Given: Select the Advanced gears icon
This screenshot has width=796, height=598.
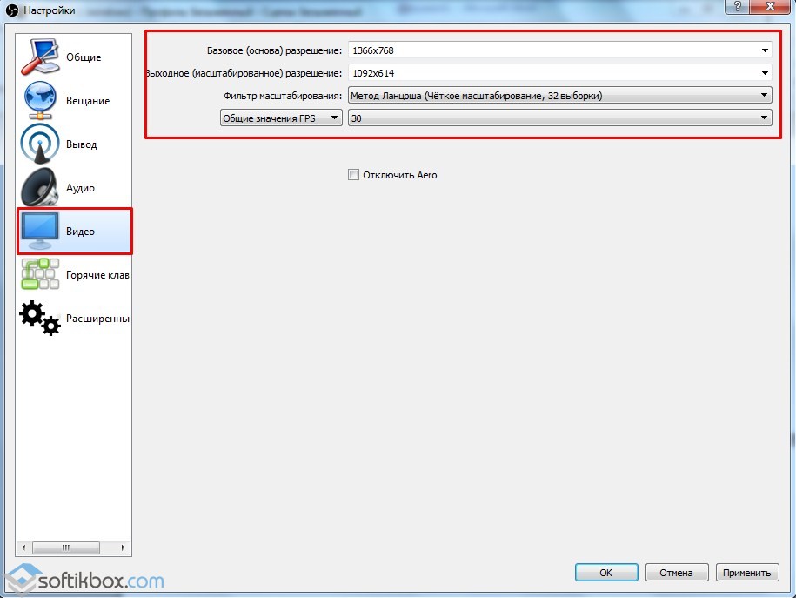Looking at the screenshot, I should pyautogui.click(x=40, y=319).
